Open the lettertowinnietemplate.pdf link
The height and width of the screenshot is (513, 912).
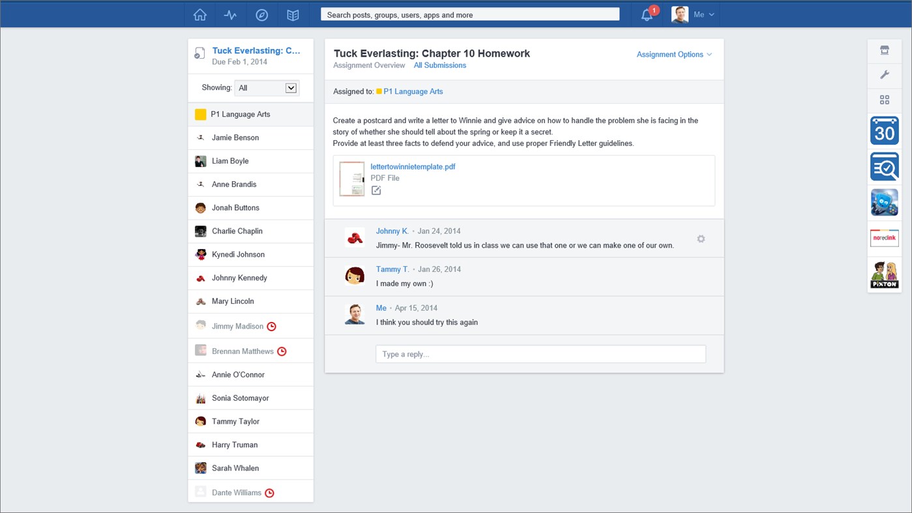coord(413,166)
